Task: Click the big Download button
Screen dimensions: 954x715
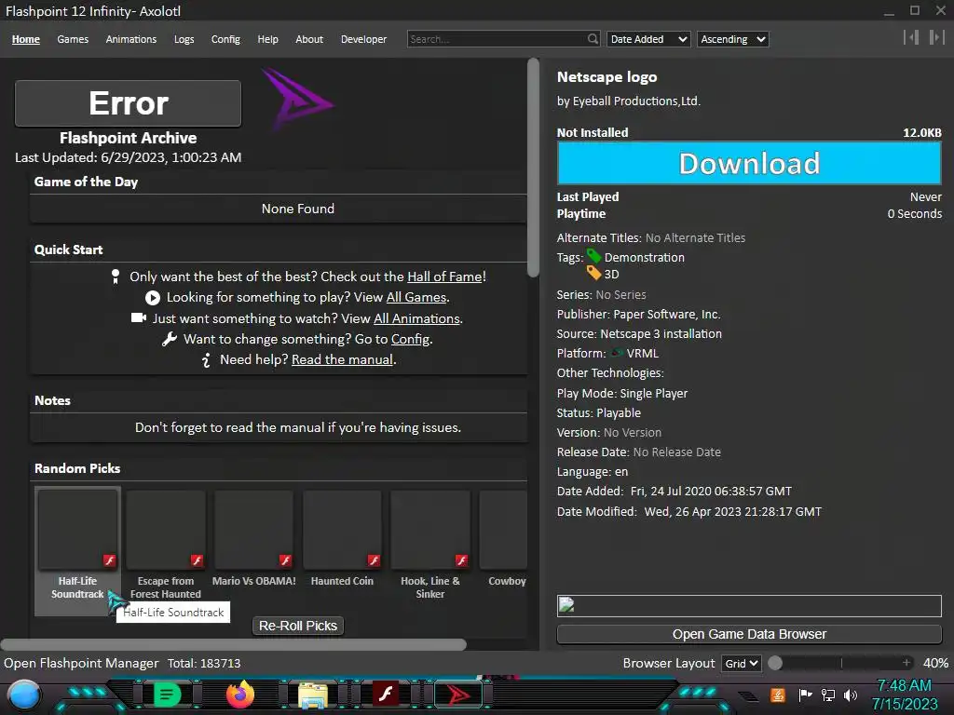Action: tap(749, 163)
